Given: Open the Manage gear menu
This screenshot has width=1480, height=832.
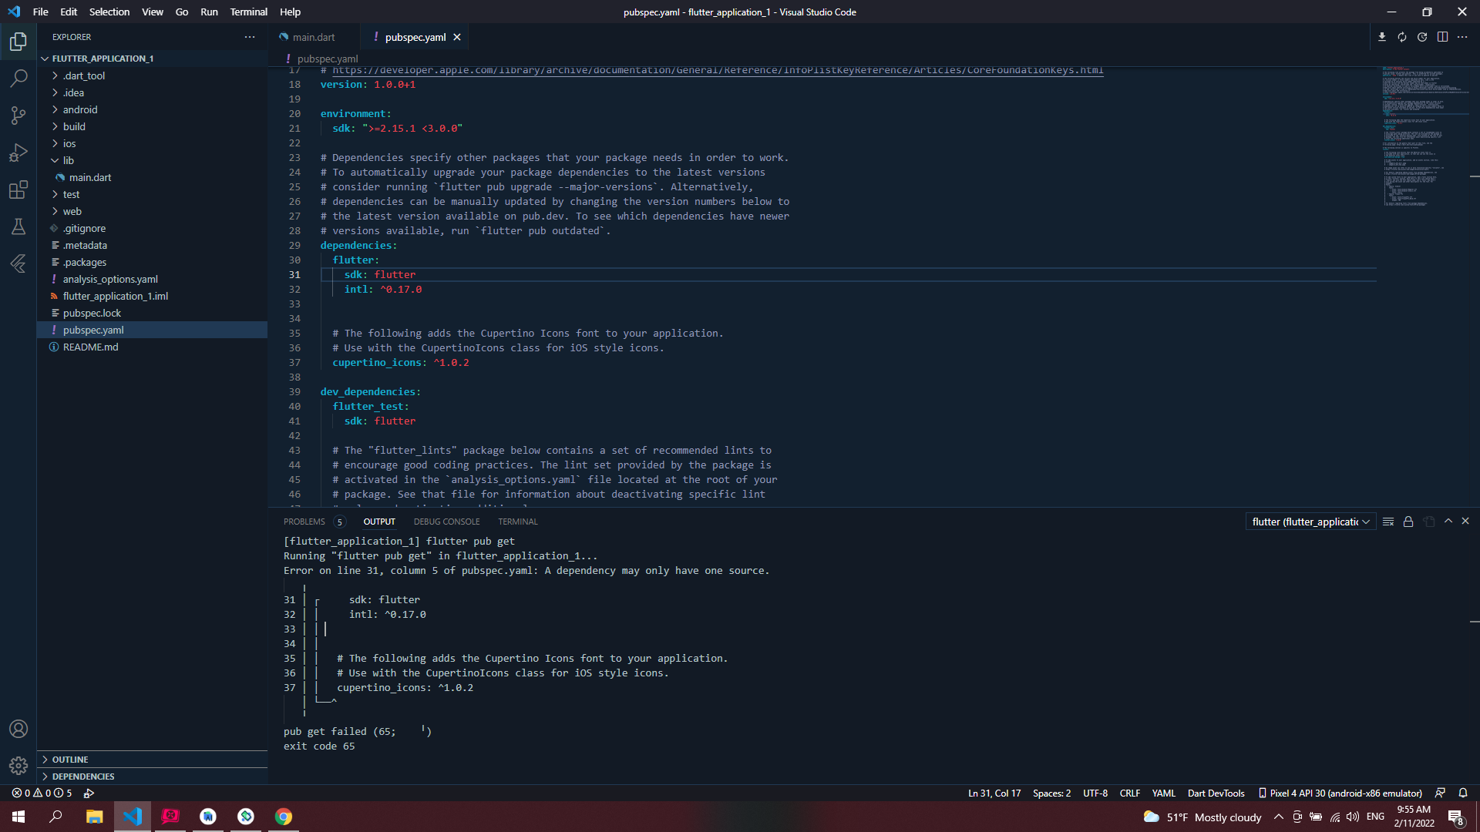Looking at the screenshot, I should click(18, 766).
